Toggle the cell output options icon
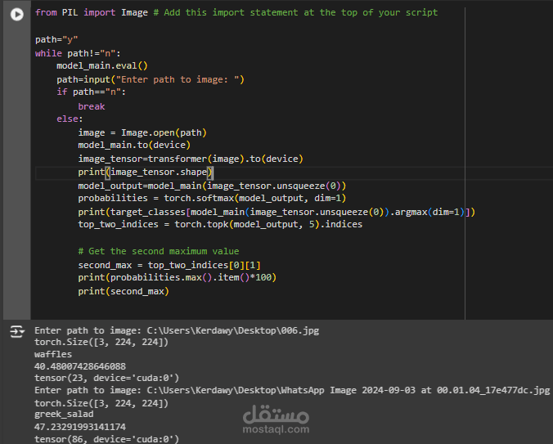This screenshot has width=553, height=444. [x=17, y=332]
